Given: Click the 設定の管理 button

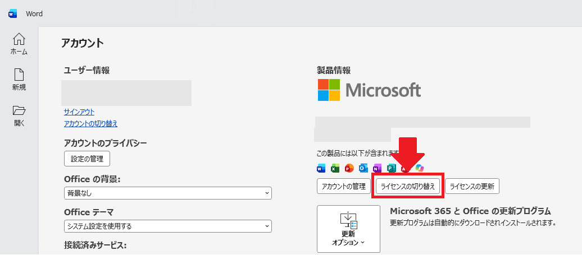Looking at the screenshot, I should click(x=87, y=159).
